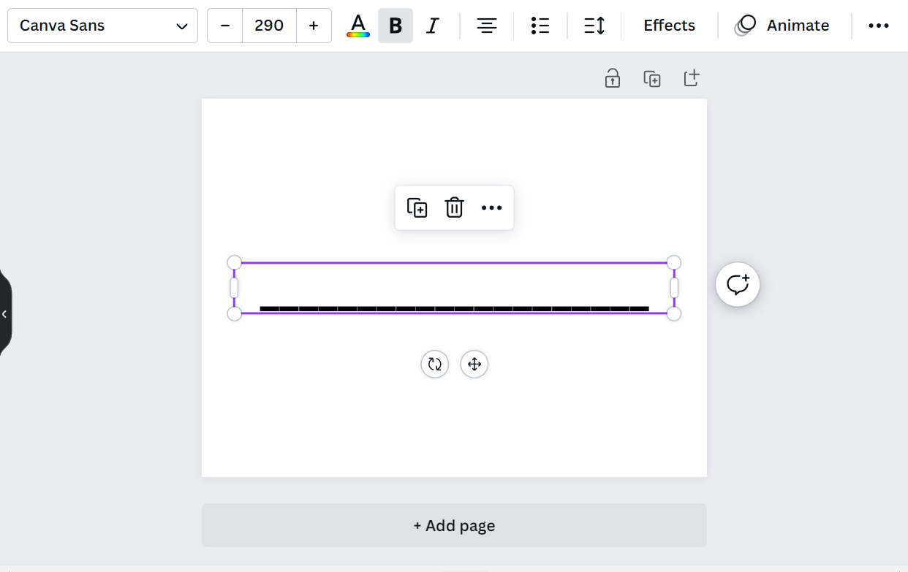Open the Effects panel
Image resolution: width=908 pixels, height=572 pixels.
click(668, 25)
